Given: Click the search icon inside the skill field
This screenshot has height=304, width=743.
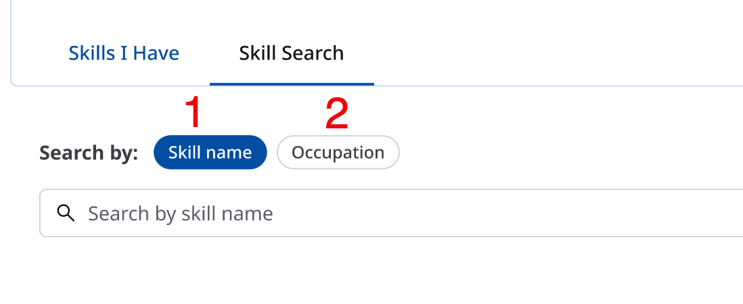Looking at the screenshot, I should coord(66,213).
